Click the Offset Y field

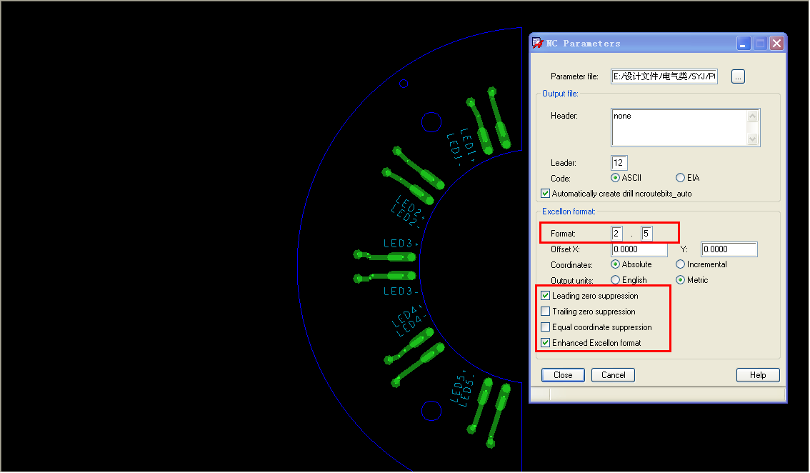point(729,249)
